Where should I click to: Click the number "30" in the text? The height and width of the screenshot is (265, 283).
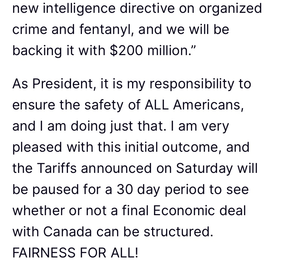coord(125,190)
